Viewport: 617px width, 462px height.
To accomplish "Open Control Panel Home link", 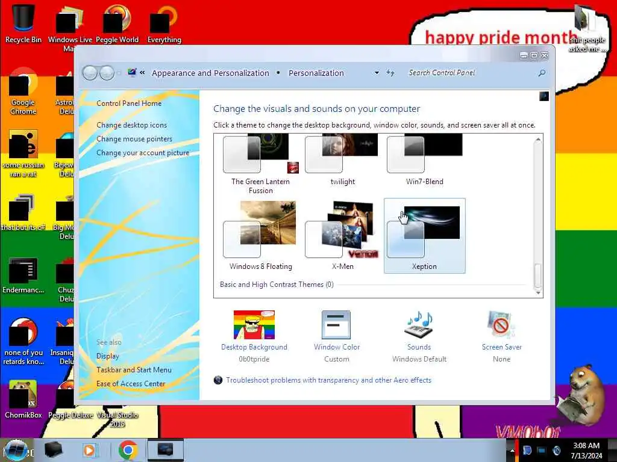I will pos(129,103).
